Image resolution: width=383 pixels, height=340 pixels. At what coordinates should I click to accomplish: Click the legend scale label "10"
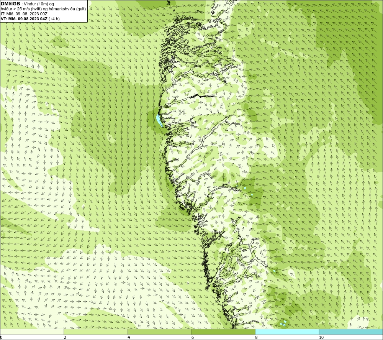pos(321,337)
